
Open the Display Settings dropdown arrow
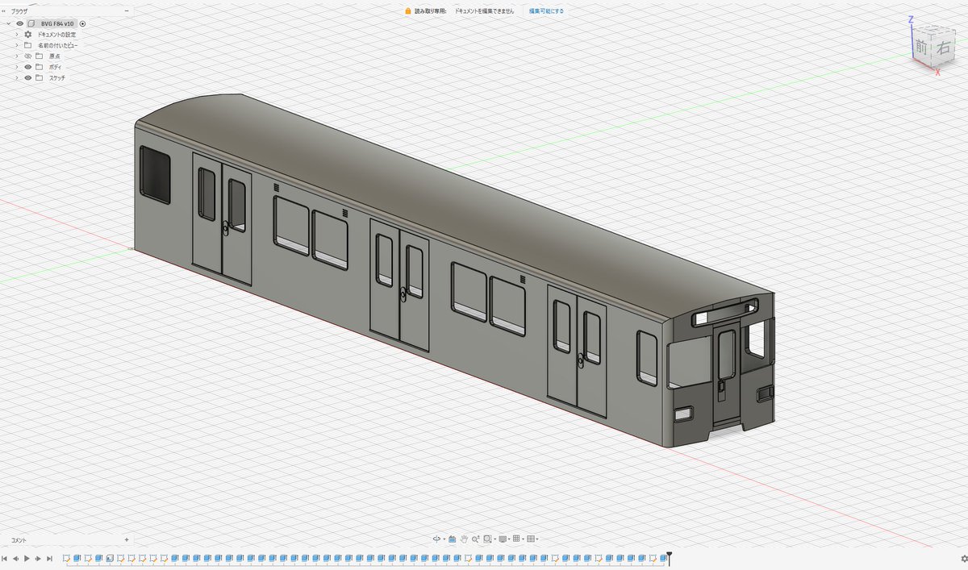tap(509, 539)
